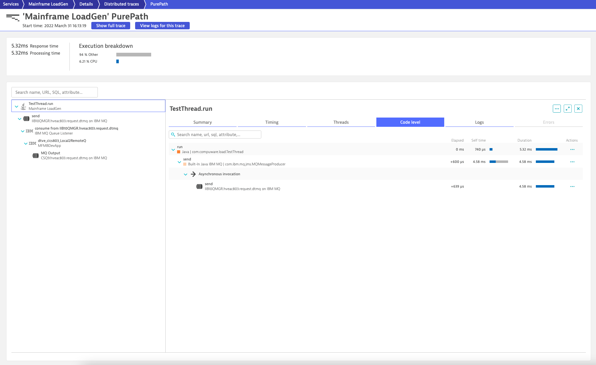Focus the trace tree search name, URL, SQL field
596x365 pixels.
point(55,92)
